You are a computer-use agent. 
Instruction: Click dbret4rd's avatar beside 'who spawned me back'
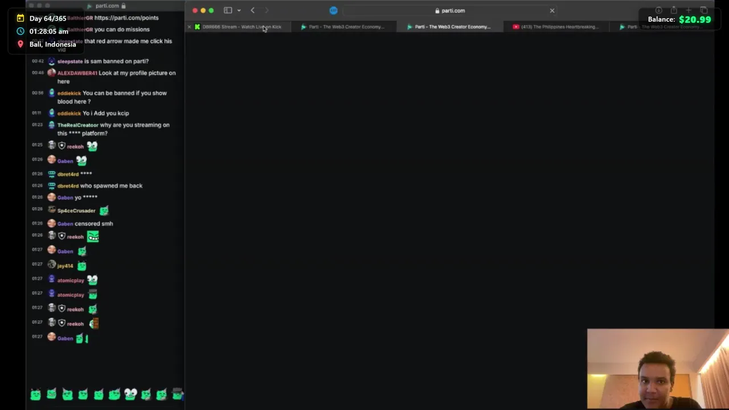[x=52, y=186]
